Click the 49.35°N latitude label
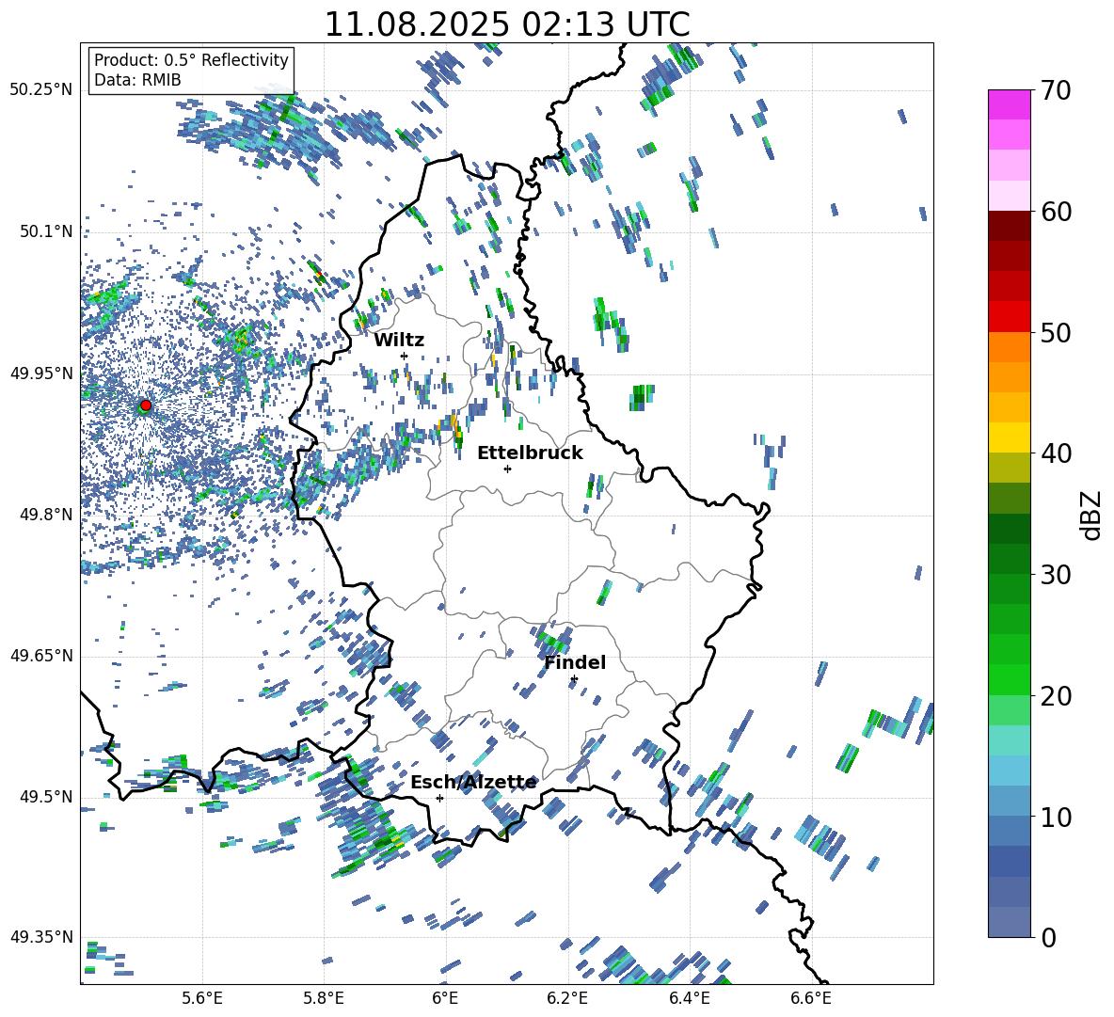 coord(41,937)
